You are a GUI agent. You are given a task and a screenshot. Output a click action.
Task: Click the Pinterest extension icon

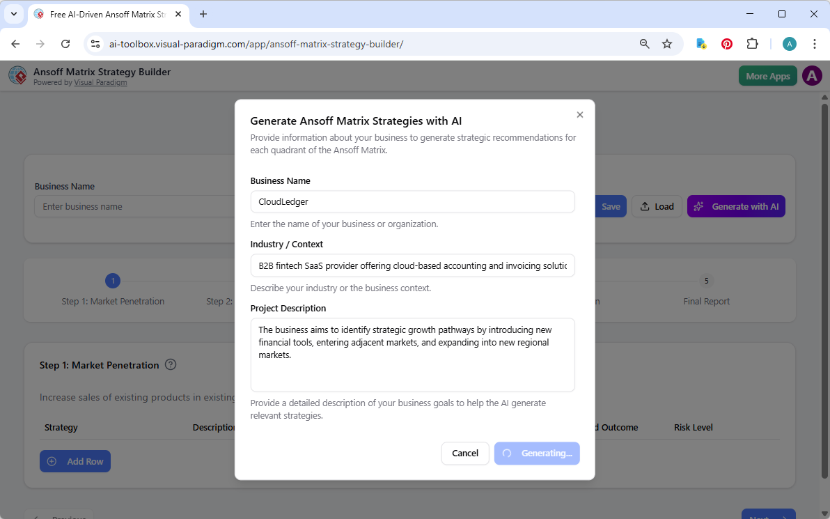[x=726, y=43]
